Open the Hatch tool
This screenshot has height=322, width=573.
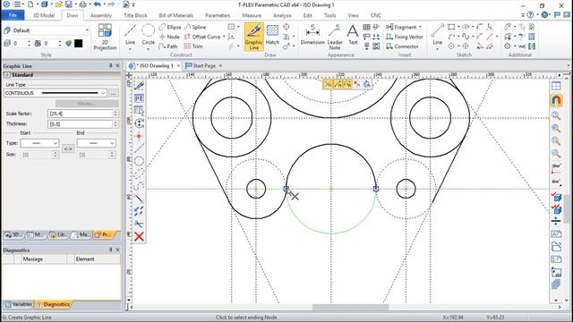(x=272, y=36)
